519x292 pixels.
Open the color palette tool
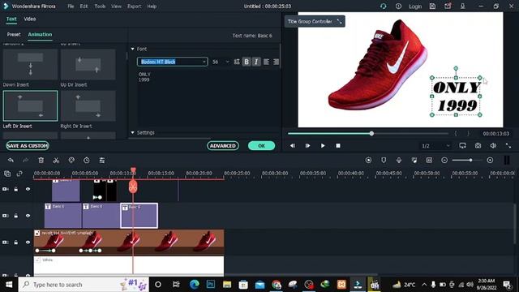[71, 161]
